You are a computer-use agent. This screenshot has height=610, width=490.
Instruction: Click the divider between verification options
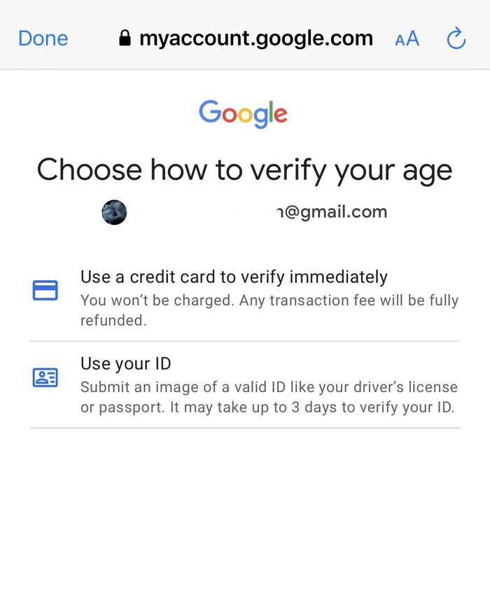[245, 341]
